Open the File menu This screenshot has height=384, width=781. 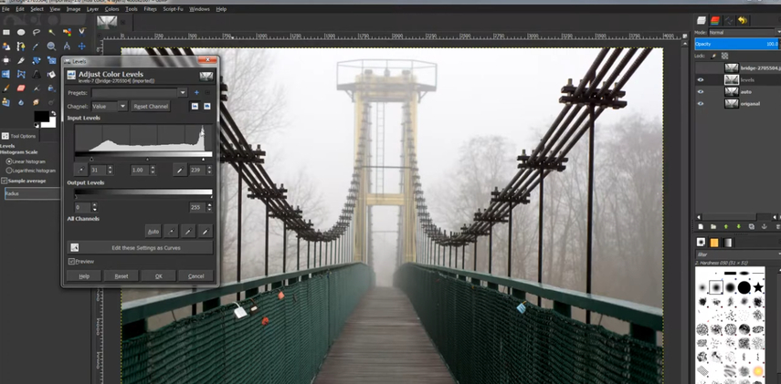6,9
